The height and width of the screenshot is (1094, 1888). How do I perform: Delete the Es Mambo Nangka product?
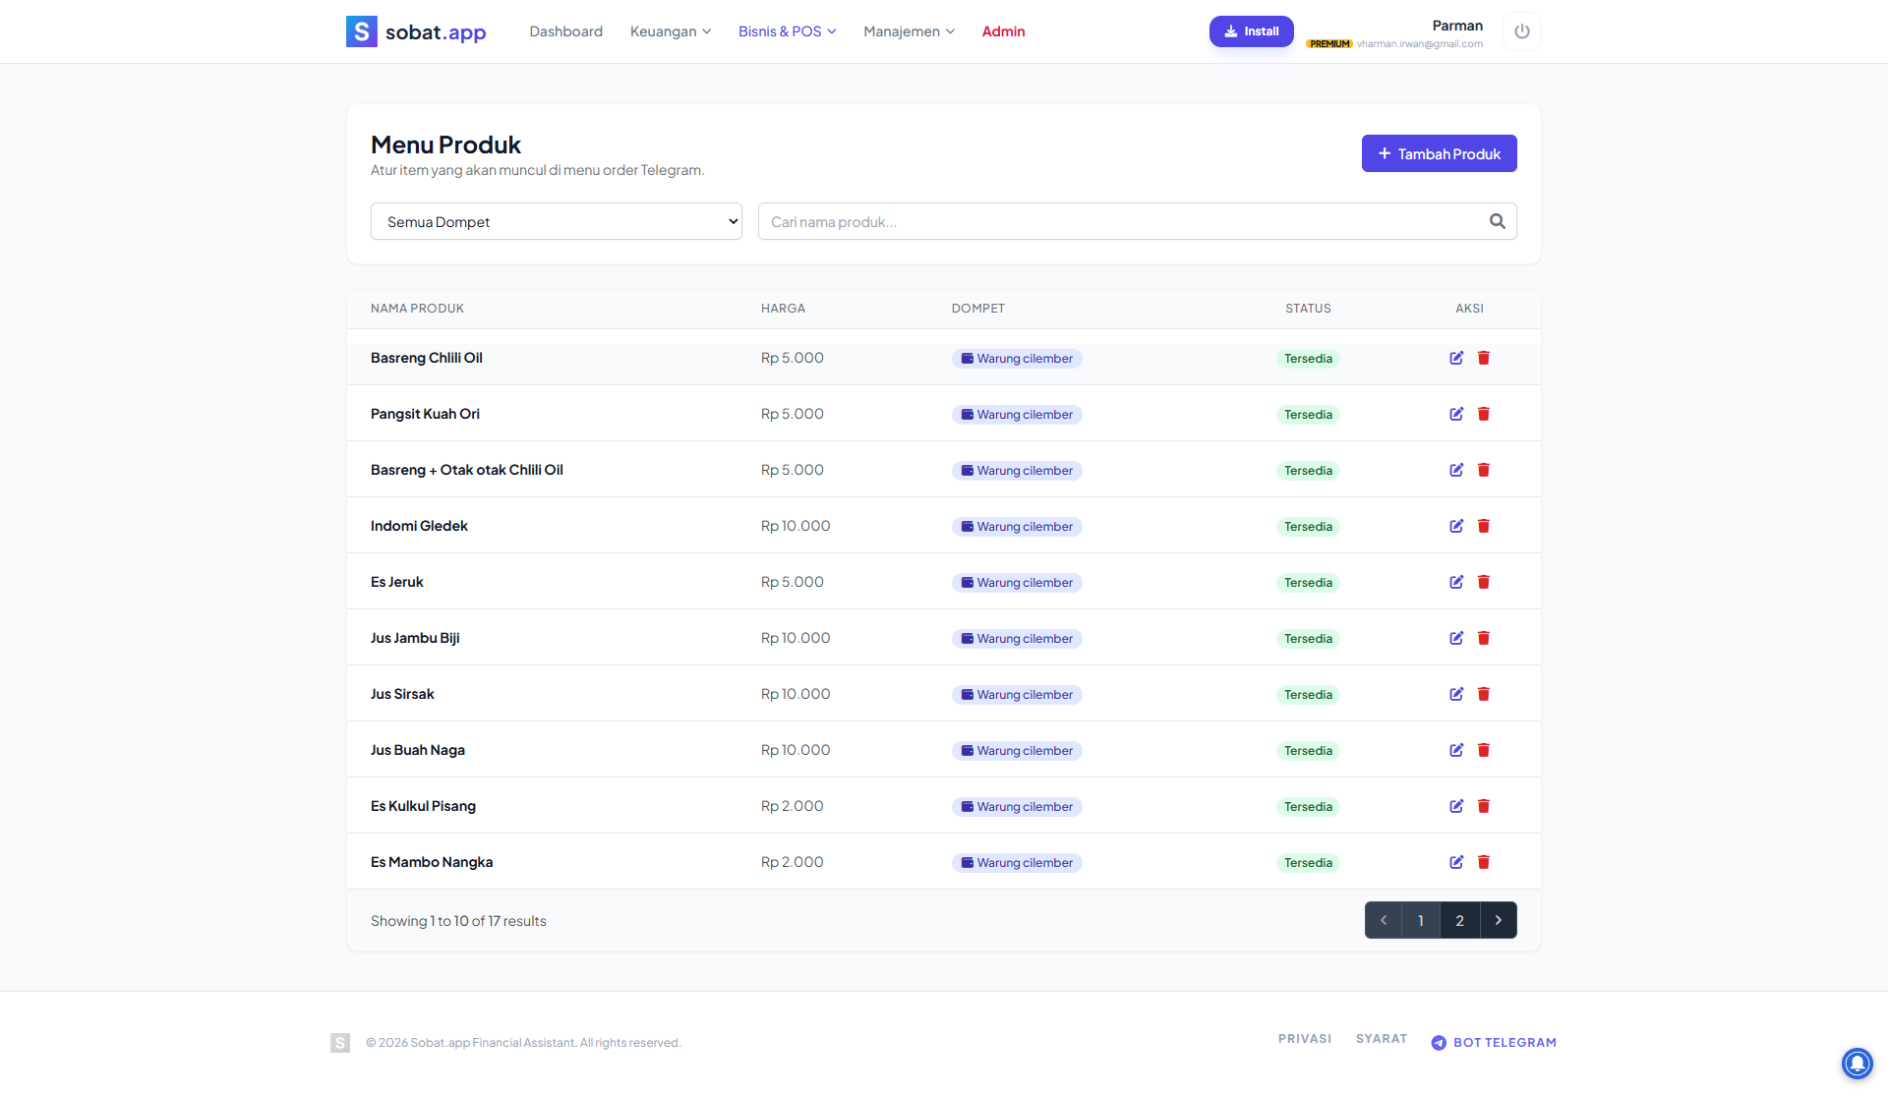pyautogui.click(x=1484, y=862)
